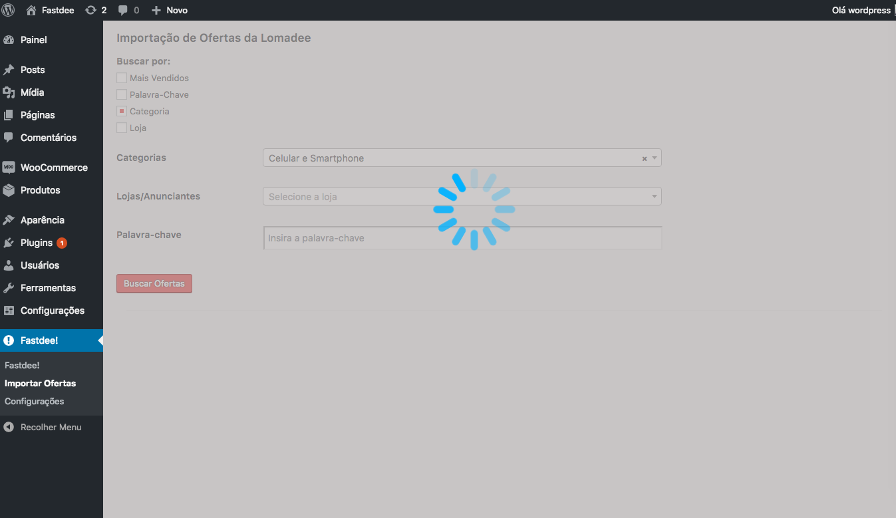This screenshot has height=518, width=896.
Task: Click the Páginas pages icon
Action: pyautogui.click(x=9, y=115)
